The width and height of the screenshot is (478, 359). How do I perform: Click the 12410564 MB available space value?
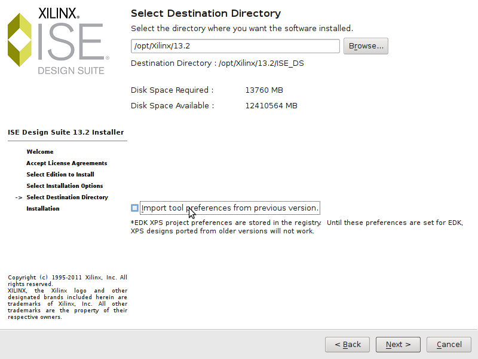tap(271, 106)
